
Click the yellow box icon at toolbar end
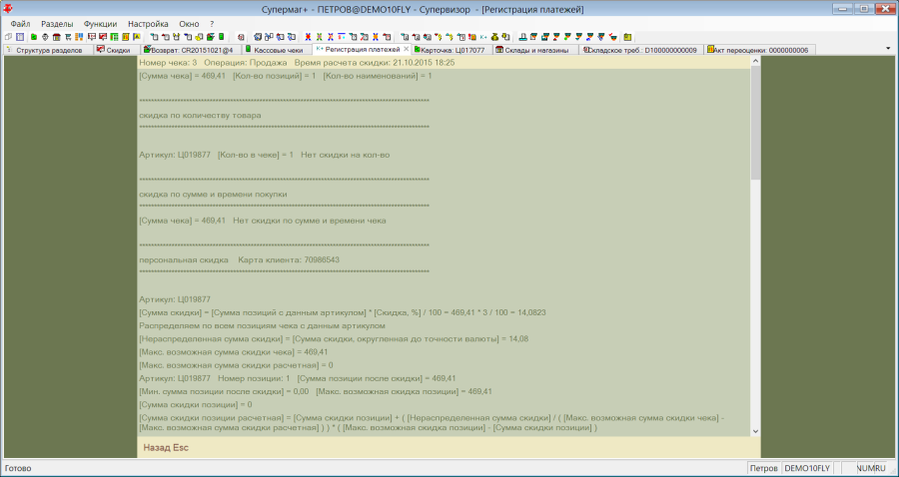pyautogui.click(x=626, y=37)
